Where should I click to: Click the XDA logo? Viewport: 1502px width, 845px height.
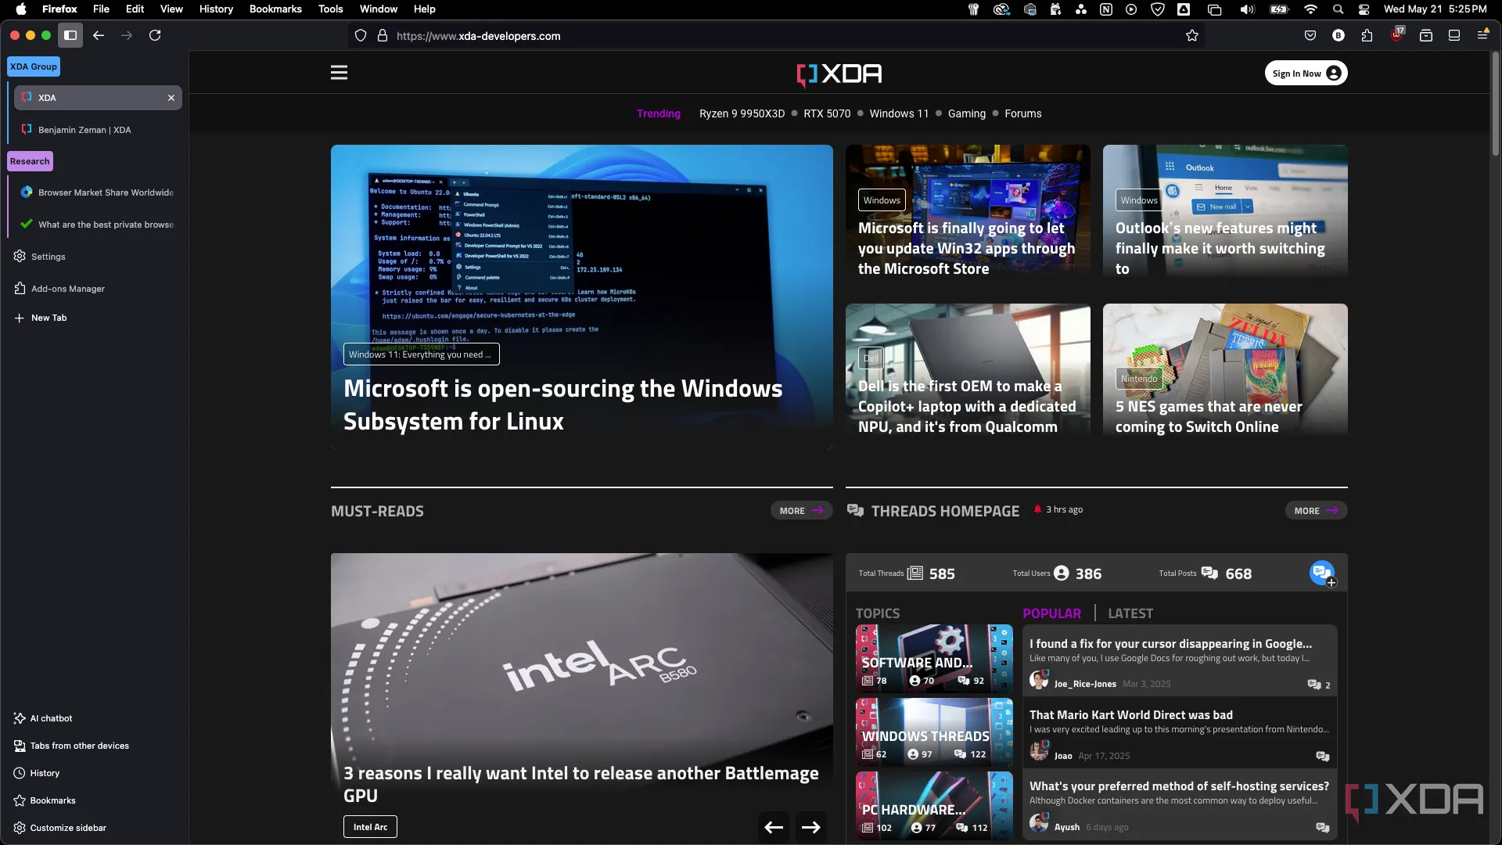coord(839,74)
